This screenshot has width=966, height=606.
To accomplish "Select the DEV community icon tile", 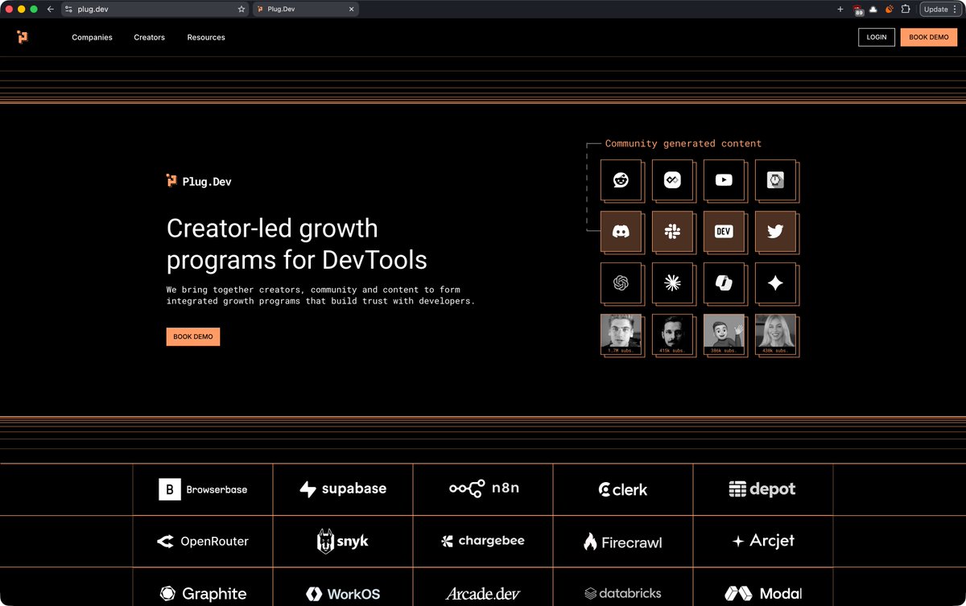I will pyautogui.click(x=724, y=232).
